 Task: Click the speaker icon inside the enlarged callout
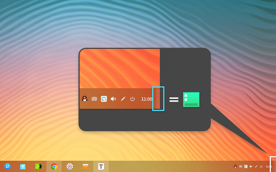tap(114, 99)
